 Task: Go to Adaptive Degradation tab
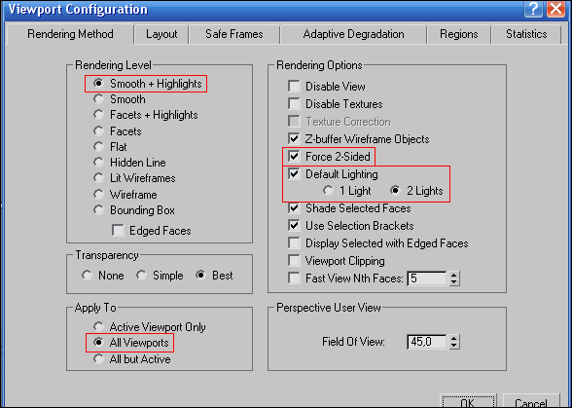pyautogui.click(x=353, y=34)
